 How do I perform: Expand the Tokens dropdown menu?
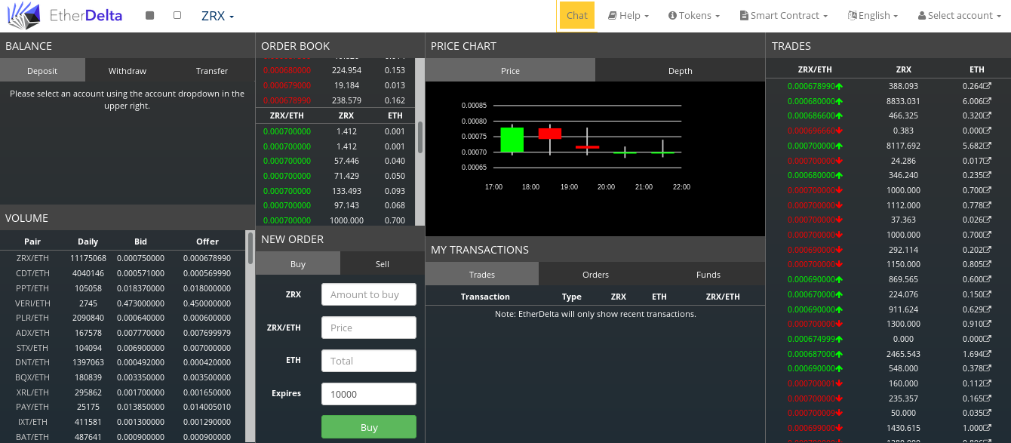(x=694, y=15)
